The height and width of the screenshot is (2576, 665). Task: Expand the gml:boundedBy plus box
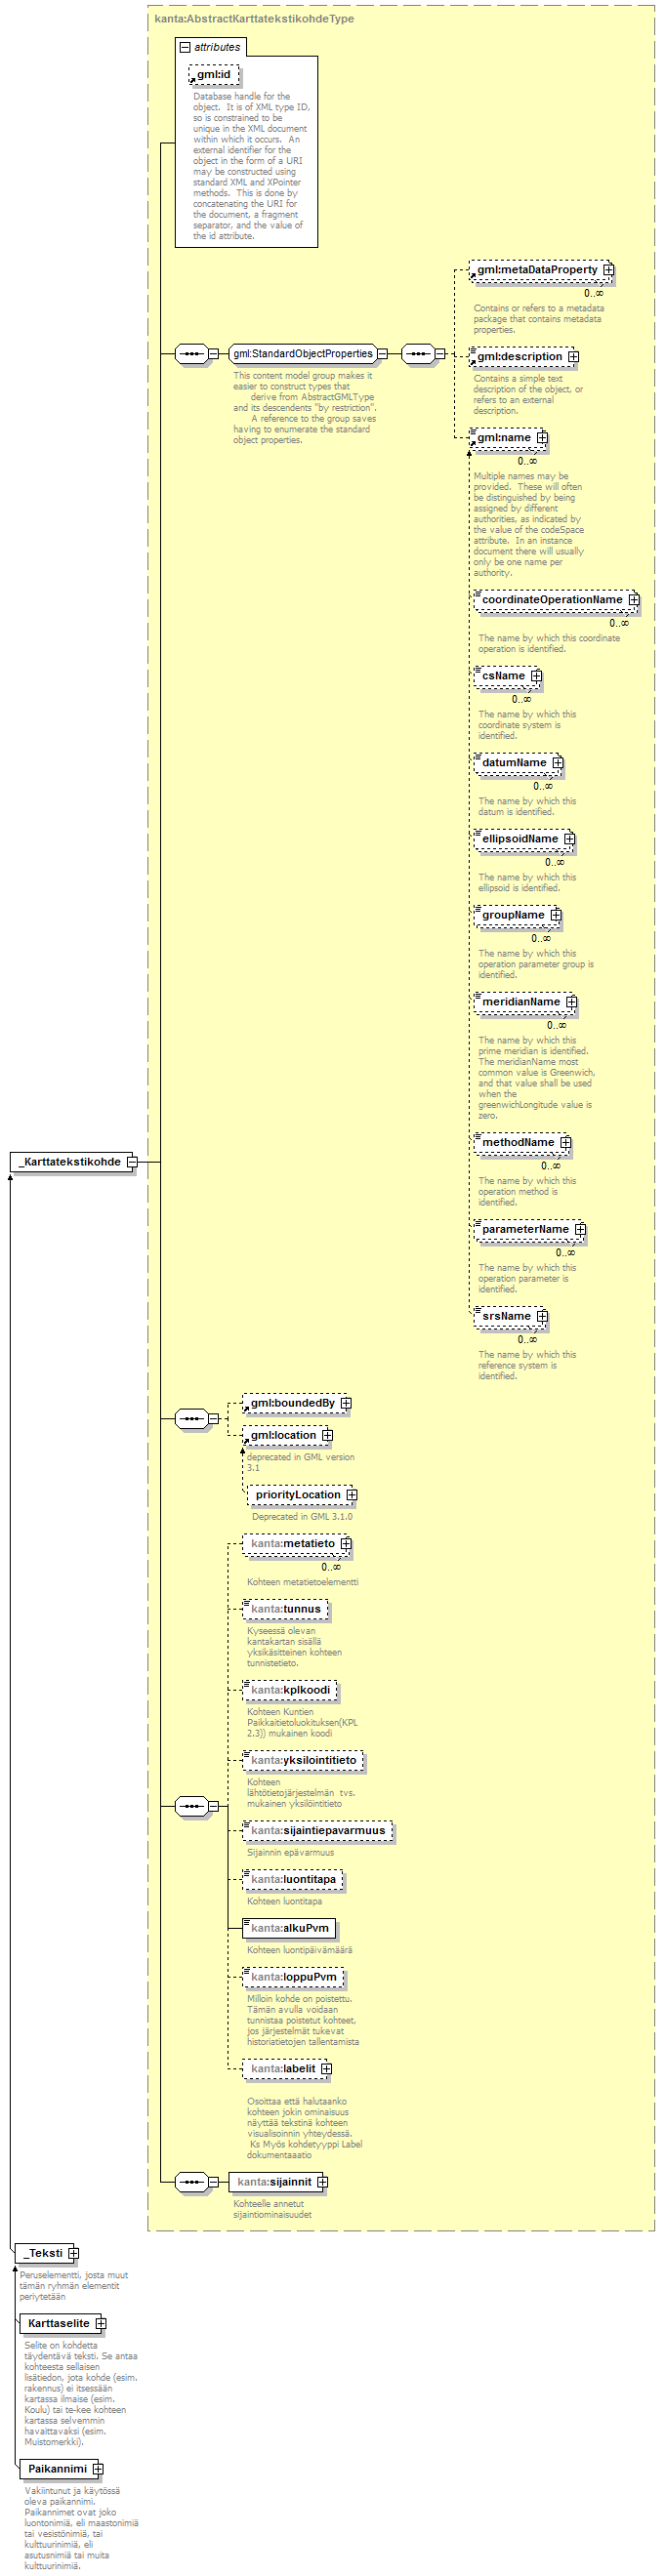pyautogui.click(x=346, y=1403)
